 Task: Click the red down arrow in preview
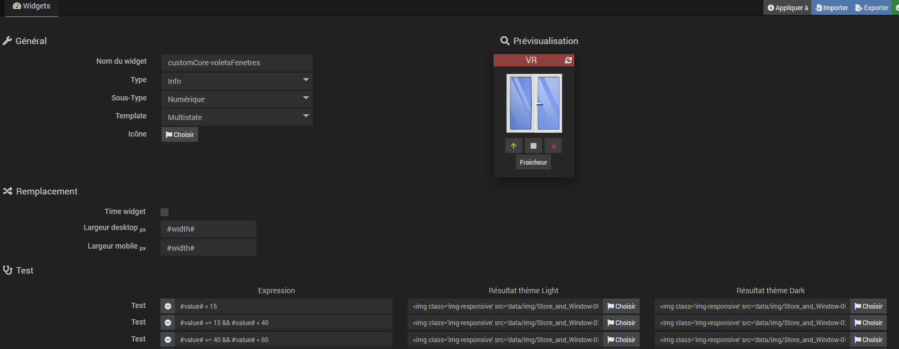pos(553,146)
